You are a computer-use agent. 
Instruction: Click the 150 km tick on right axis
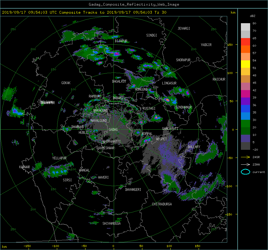(230, 45)
